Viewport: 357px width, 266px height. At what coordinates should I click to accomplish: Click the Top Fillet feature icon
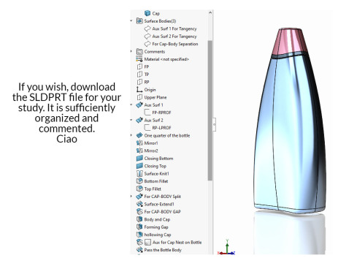click(x=139, y=189)
